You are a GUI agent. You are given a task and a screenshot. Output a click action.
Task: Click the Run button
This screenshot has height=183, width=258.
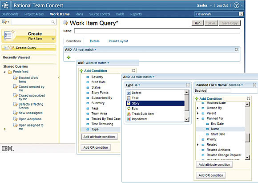click(x=198, y=23)
